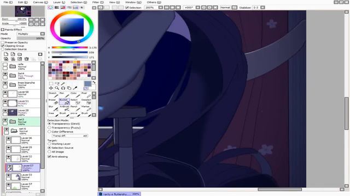
Task: Set target to Working Layer
Action: point(49,144)
